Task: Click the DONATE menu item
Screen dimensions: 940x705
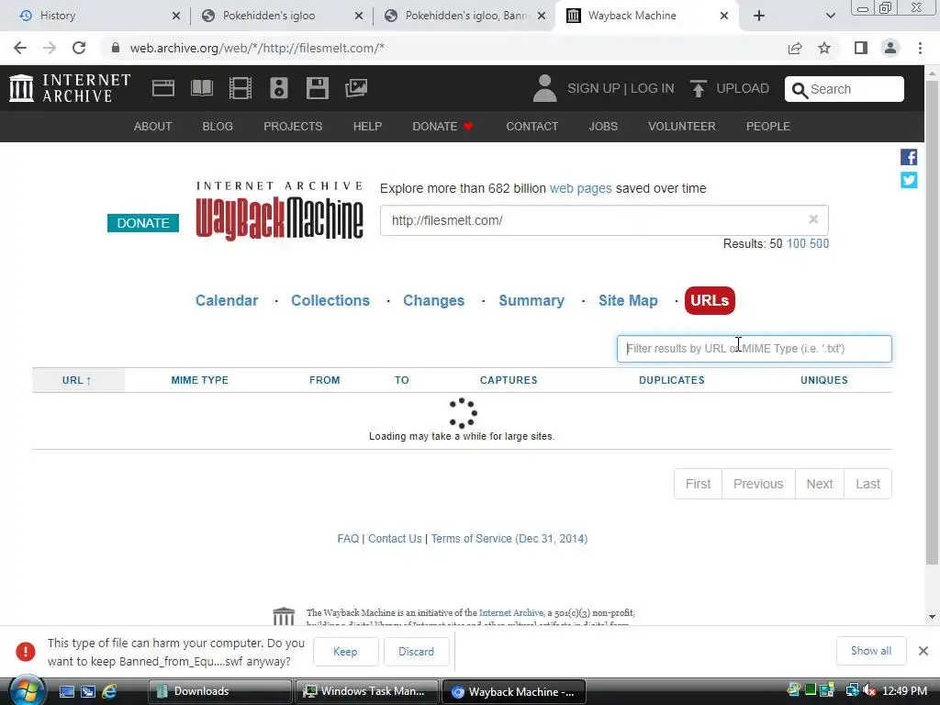Action: [442, 127]
